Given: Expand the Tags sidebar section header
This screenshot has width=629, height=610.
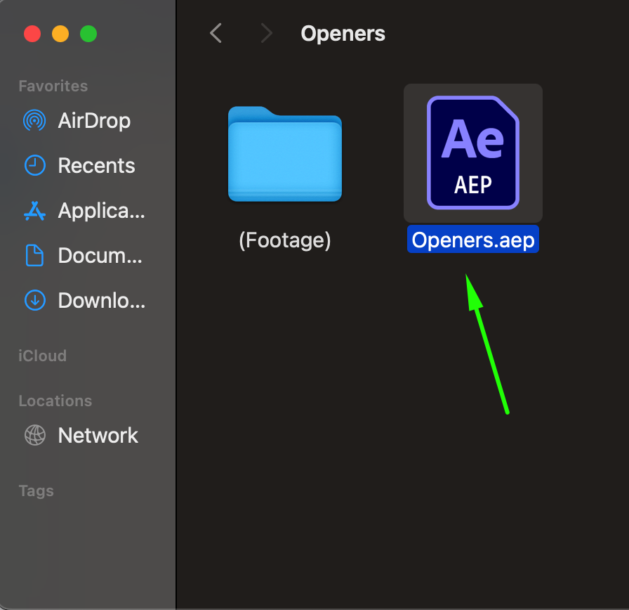Looking at the screenshot, I should click(x=36, y=491).
